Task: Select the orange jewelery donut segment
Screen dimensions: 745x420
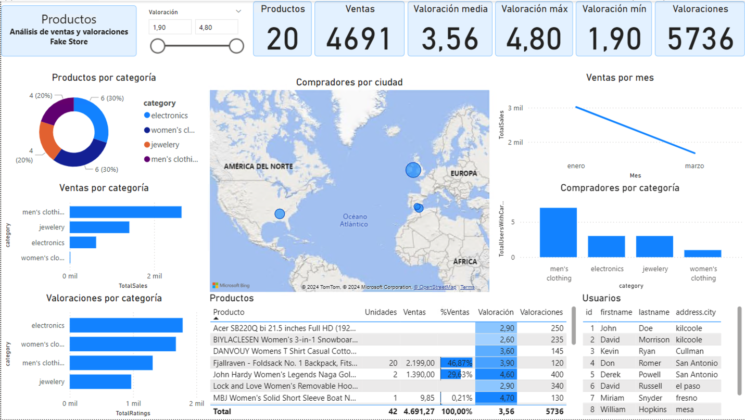Action: (48, 141)
